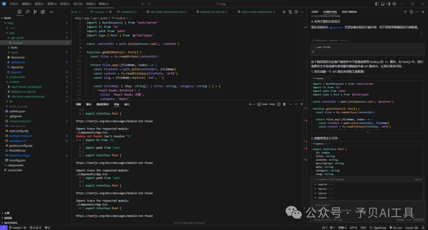Viewport: 428px width, 230px height.
Task: Open the Extensions view icon
Action: point(43,12)
